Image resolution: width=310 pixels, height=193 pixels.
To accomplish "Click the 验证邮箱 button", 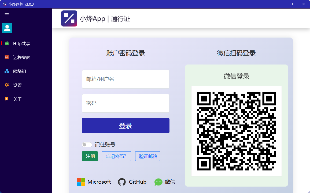I will click(x=148, y=156).
